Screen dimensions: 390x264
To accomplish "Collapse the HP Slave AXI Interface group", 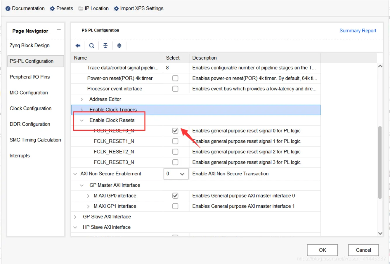I will pyautogui.click(x=75, y=227).
